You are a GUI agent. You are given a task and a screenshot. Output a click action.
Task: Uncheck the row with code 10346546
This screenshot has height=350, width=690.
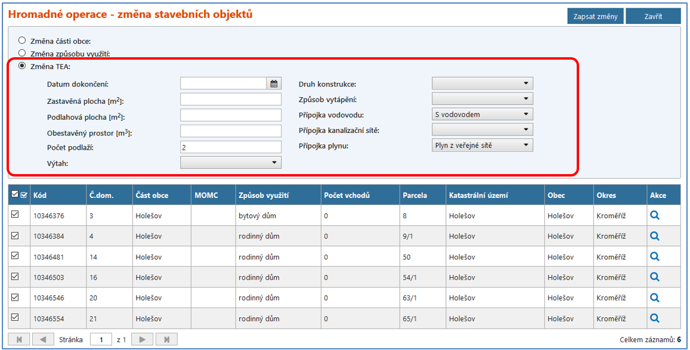pyautogui.click(x=16, y=296)
